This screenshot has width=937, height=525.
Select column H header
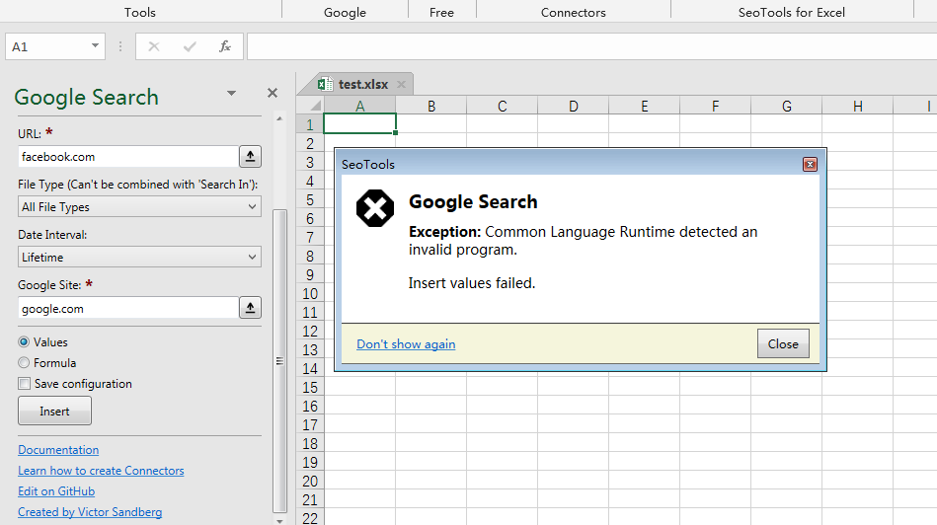(858, 107)
